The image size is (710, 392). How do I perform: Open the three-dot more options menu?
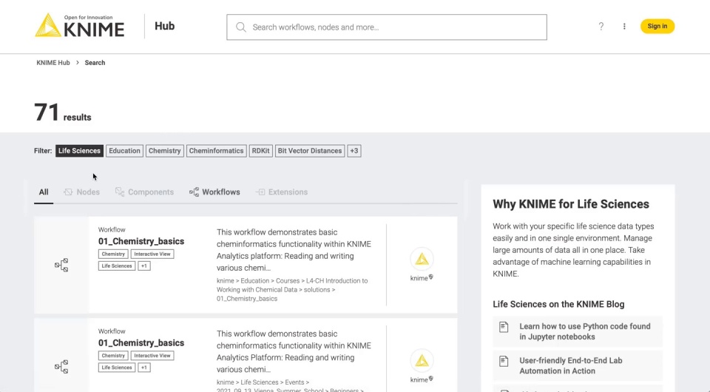click(x=624, y=26)
